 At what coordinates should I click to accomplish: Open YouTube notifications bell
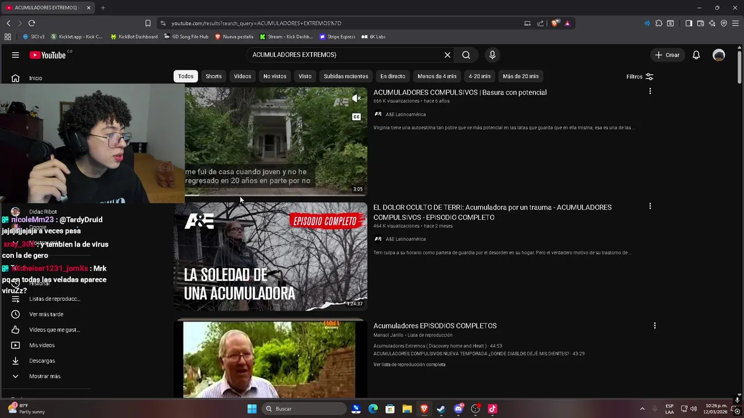(x=696, y=55)
